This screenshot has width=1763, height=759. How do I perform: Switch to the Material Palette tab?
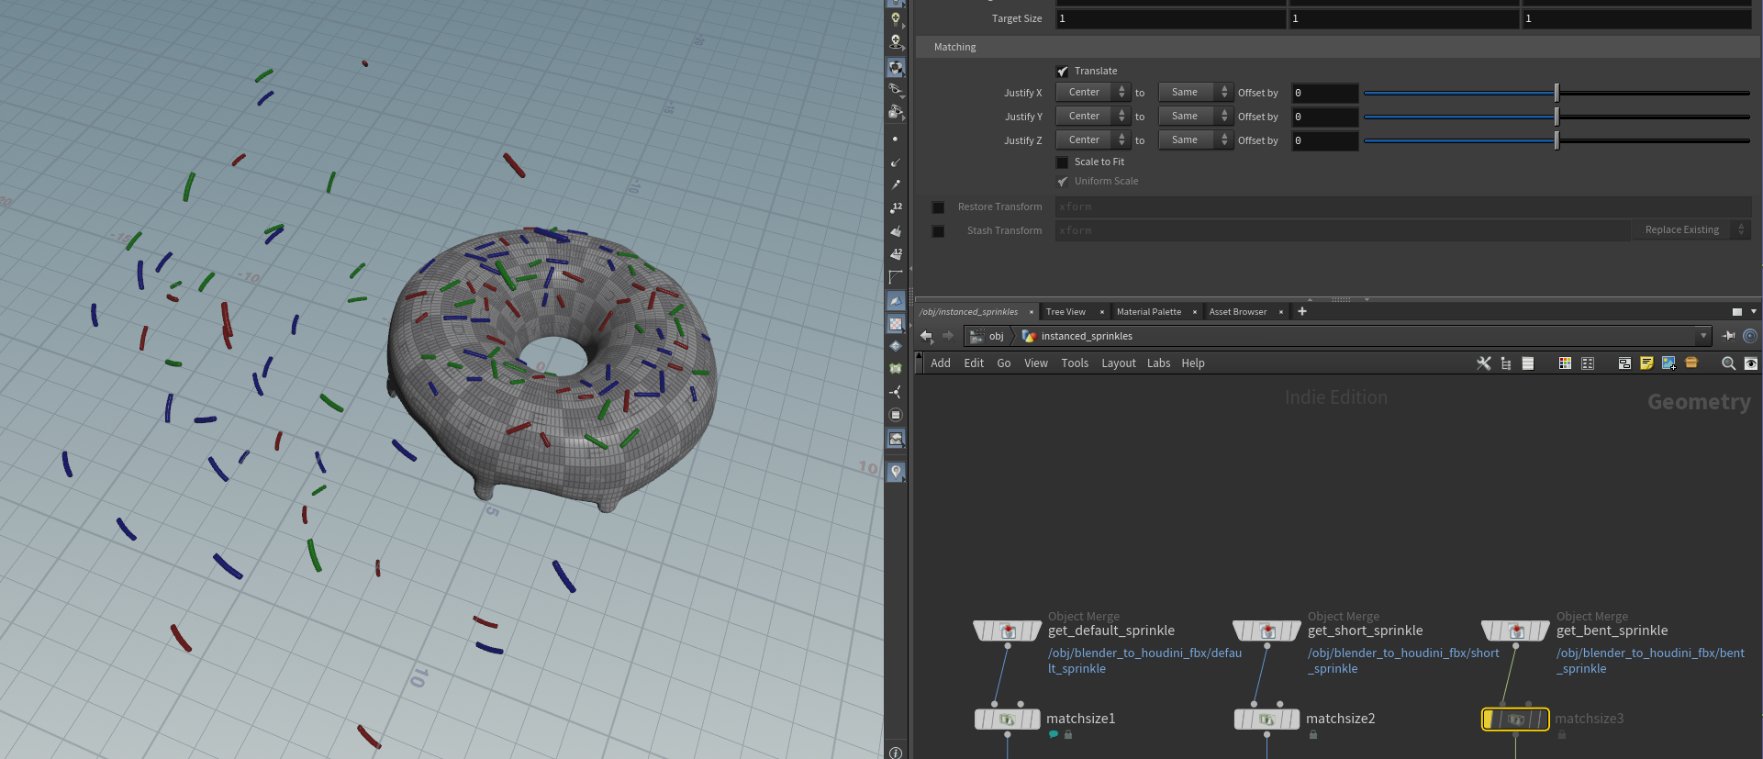[1148, 312]
